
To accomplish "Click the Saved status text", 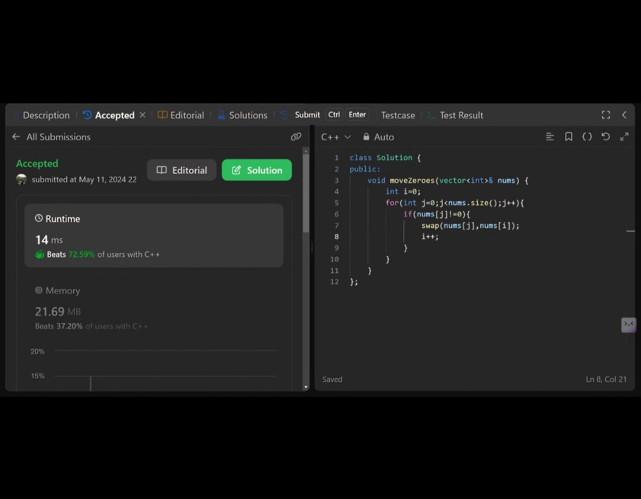I will pyautogui.click(x=332, y=379).
